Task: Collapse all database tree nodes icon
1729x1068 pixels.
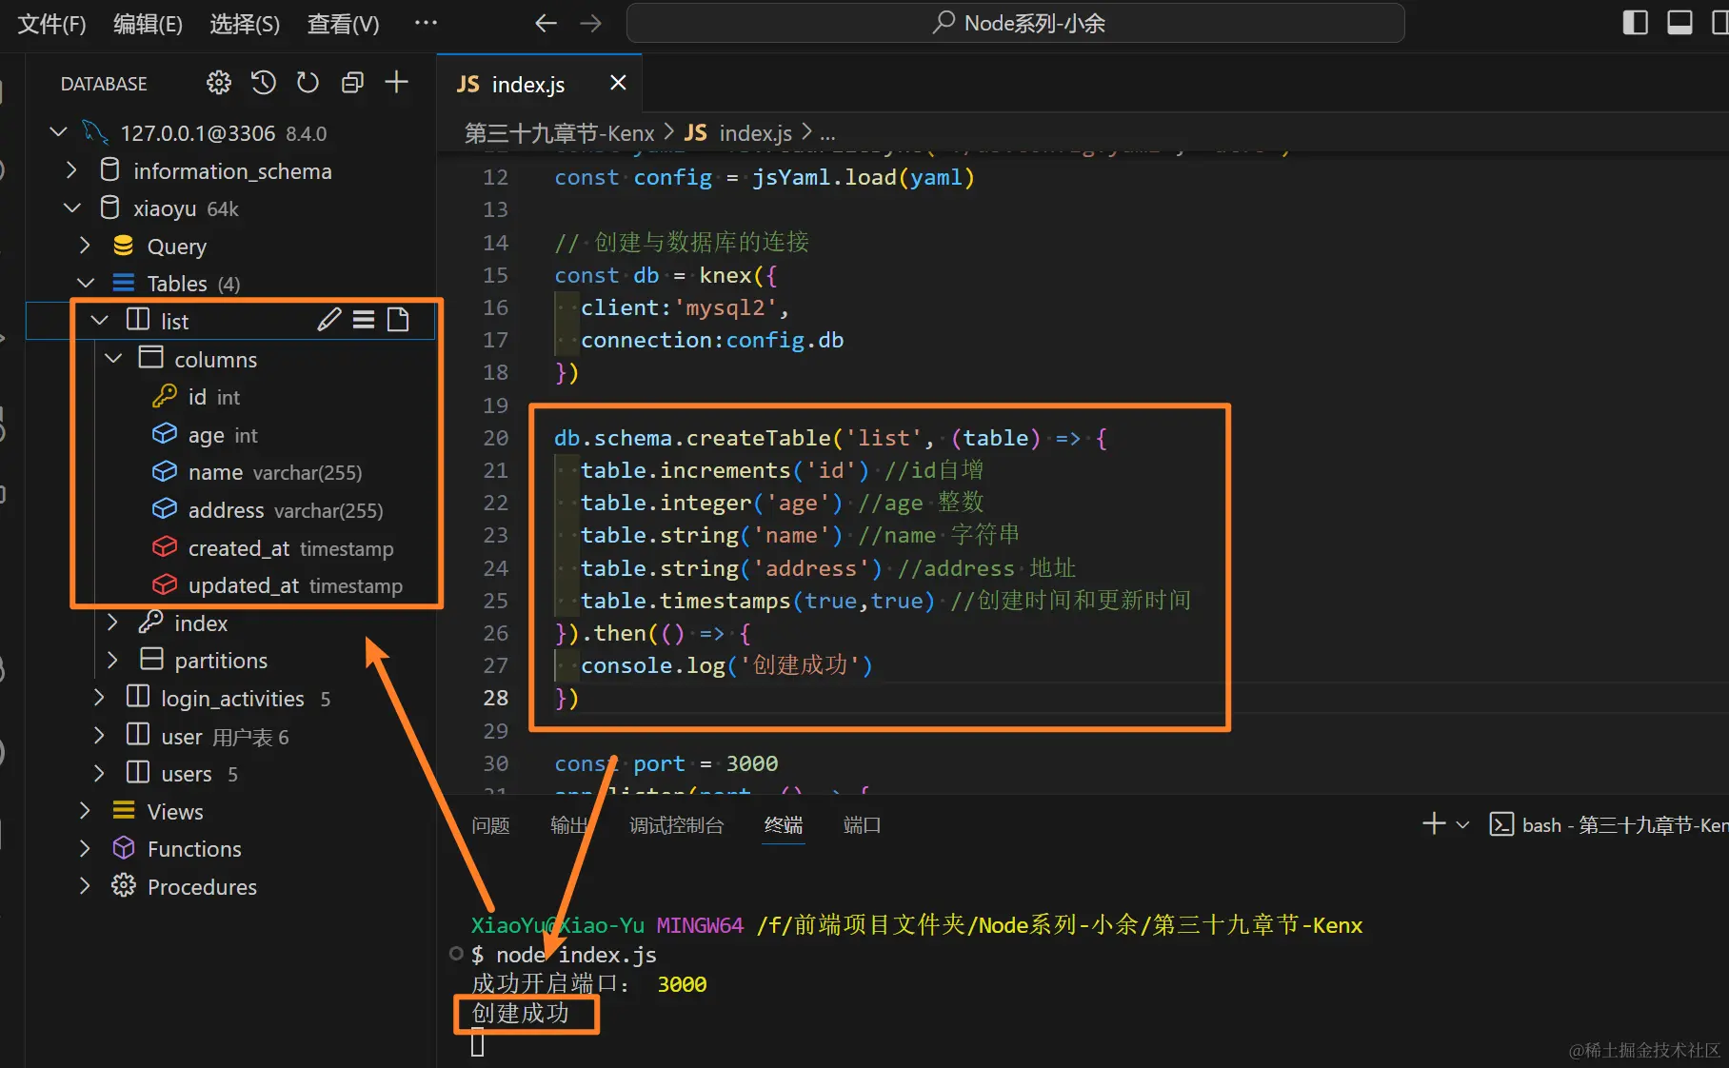Action: point(352,83)
